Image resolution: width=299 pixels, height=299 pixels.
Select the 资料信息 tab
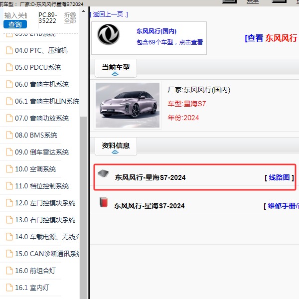(x=116, y=147)
